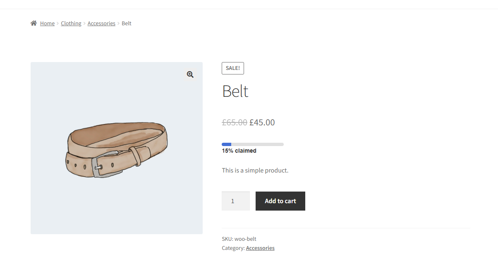Screen dimensions: 498x259
Task: Click the chevron separator after Home
Action: [x=58, y=24]
